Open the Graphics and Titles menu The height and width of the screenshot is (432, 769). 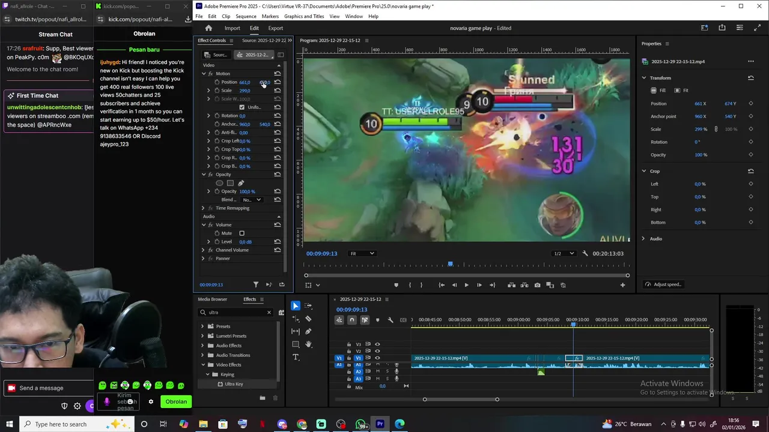pyautogui.click(x=304, y=16)
